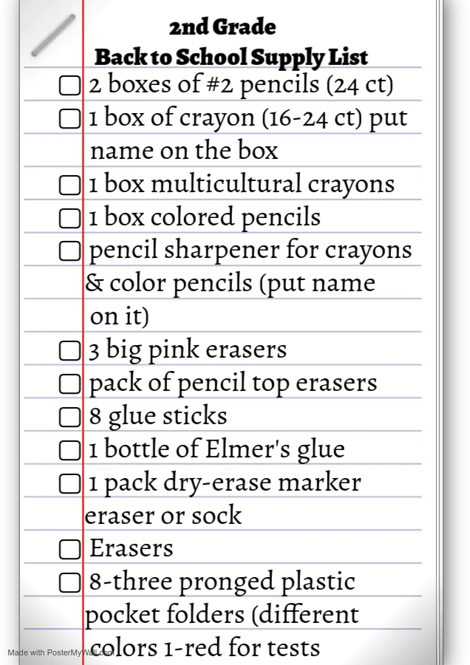Click the 2nd Grade heading

[222, 27]
